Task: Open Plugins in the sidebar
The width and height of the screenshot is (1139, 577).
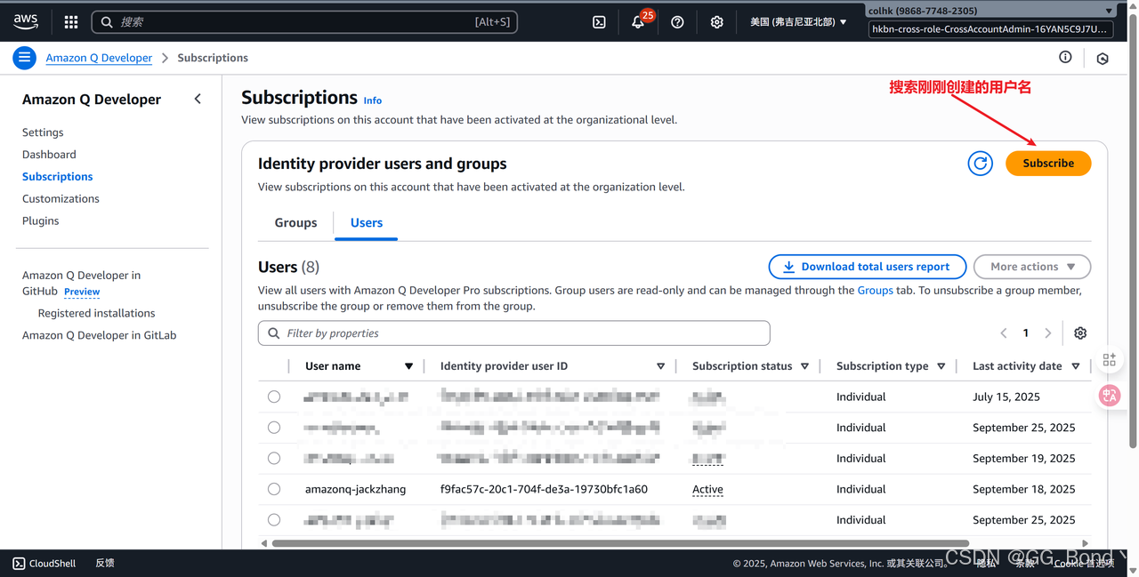Action: click(x=40, y=221)
